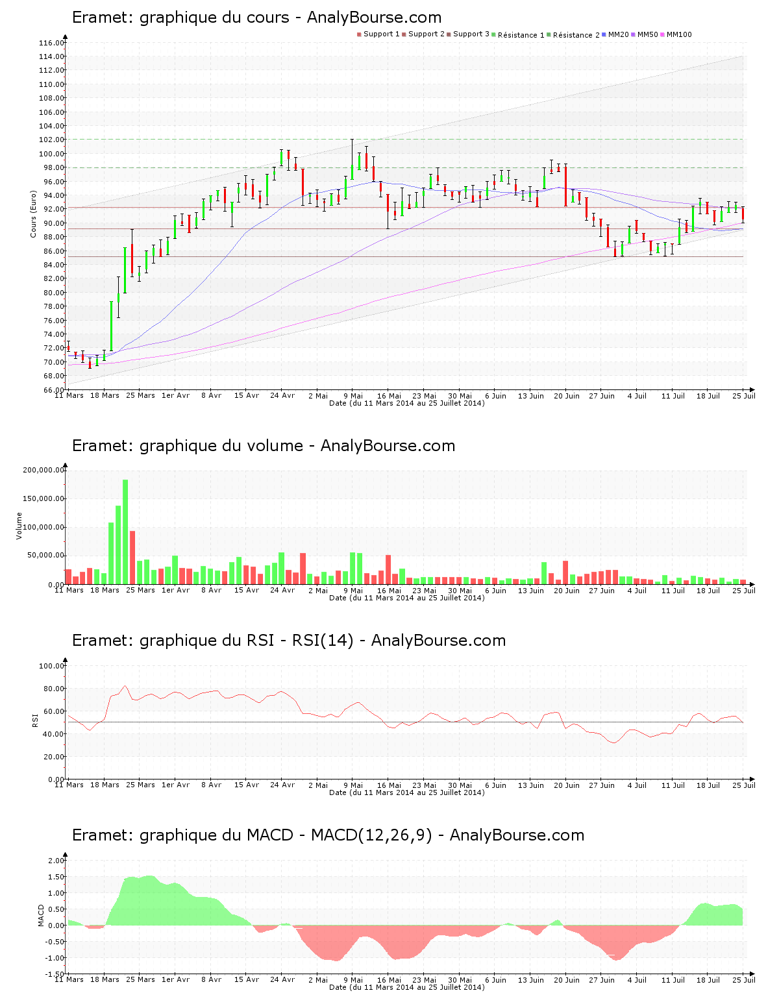
Task: Click the purple MM50 color square
Action: tap(634, 35)
